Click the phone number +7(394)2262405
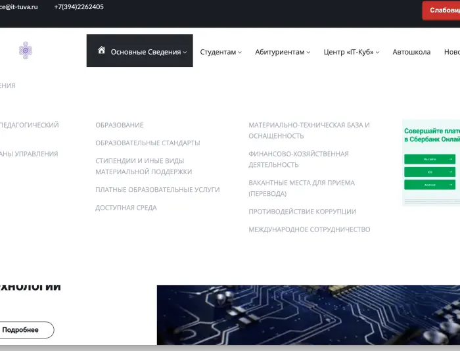 (x=79, y=7)
